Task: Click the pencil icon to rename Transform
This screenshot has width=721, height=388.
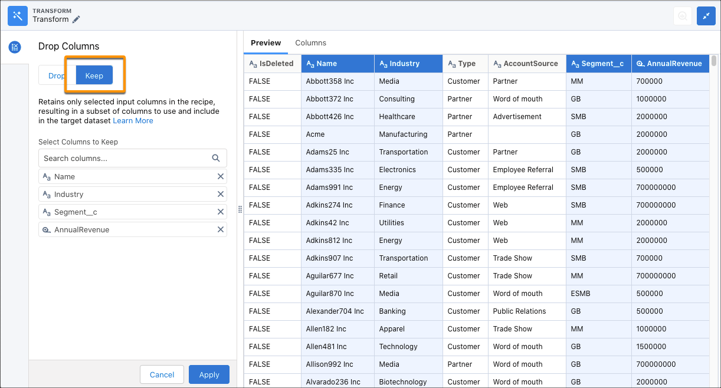Action: [x=77, y=19]
